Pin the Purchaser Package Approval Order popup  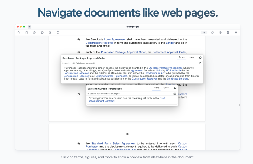(x=200, y=57)
